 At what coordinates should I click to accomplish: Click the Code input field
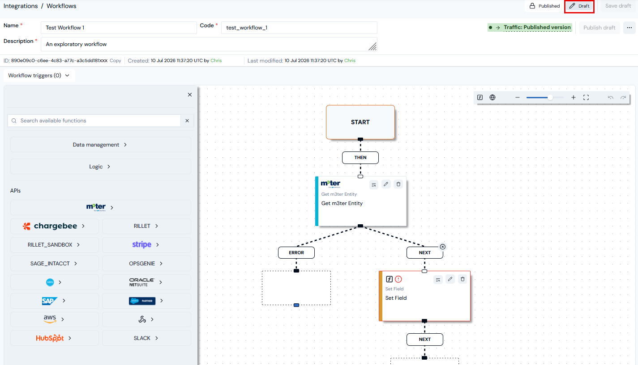click(x=299, y=28)
